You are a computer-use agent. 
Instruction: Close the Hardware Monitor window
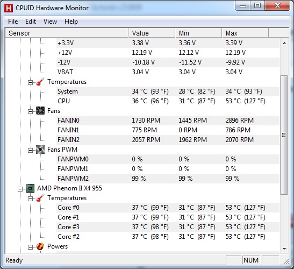[277, 6]
